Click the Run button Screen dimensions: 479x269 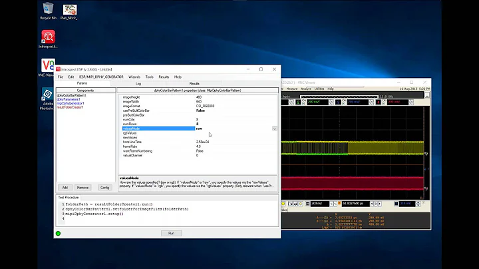171,233
